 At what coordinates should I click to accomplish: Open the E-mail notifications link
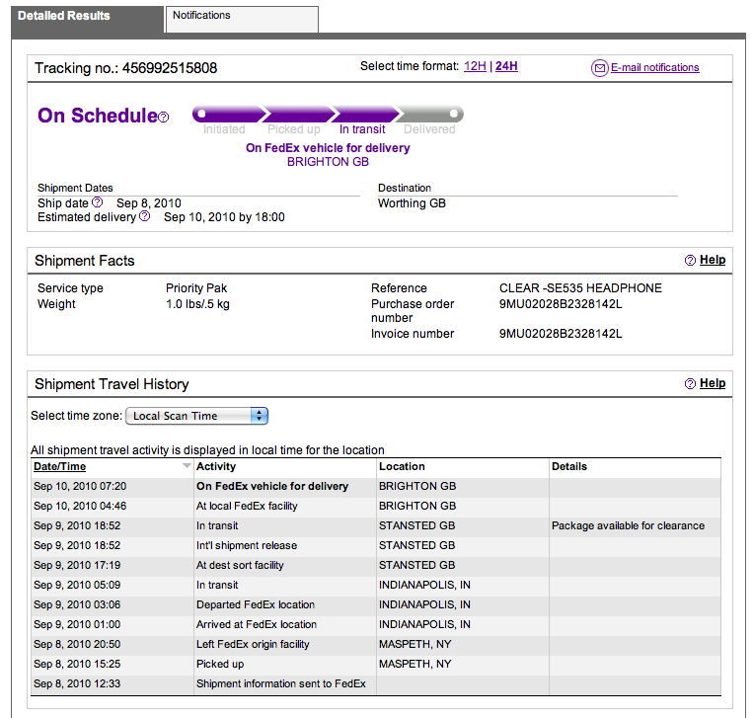pos(654,68)
